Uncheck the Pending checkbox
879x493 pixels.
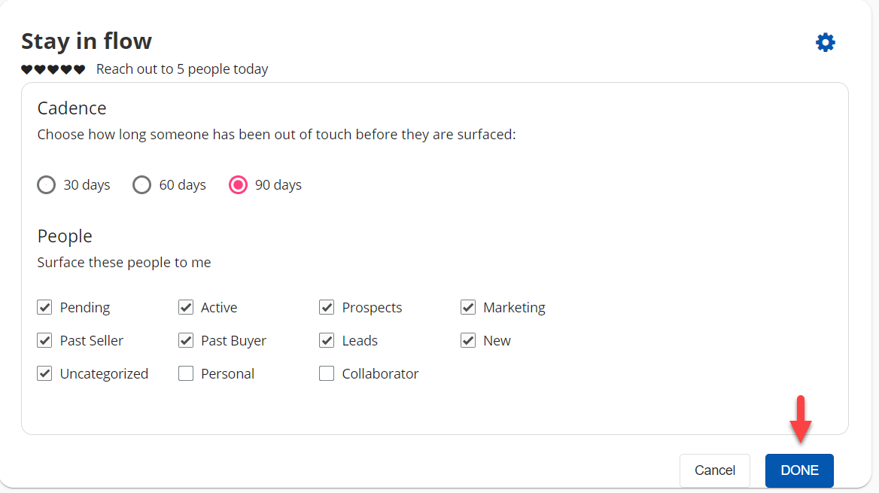point(45,308)
